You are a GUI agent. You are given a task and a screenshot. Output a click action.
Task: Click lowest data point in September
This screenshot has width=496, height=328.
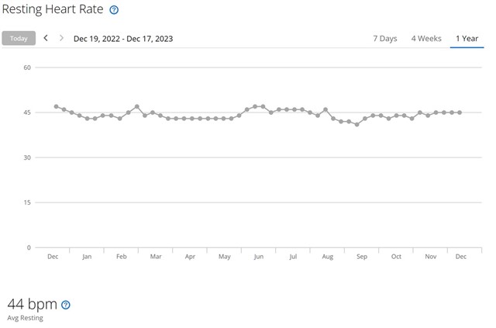point(356,124)
